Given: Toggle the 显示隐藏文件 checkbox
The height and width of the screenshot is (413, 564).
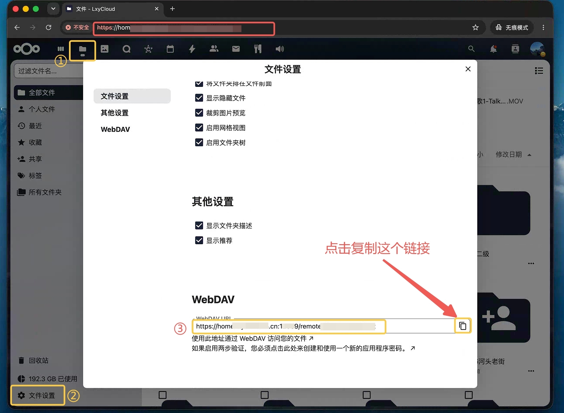Looking at the screenshot, I should tap(199, 98).
